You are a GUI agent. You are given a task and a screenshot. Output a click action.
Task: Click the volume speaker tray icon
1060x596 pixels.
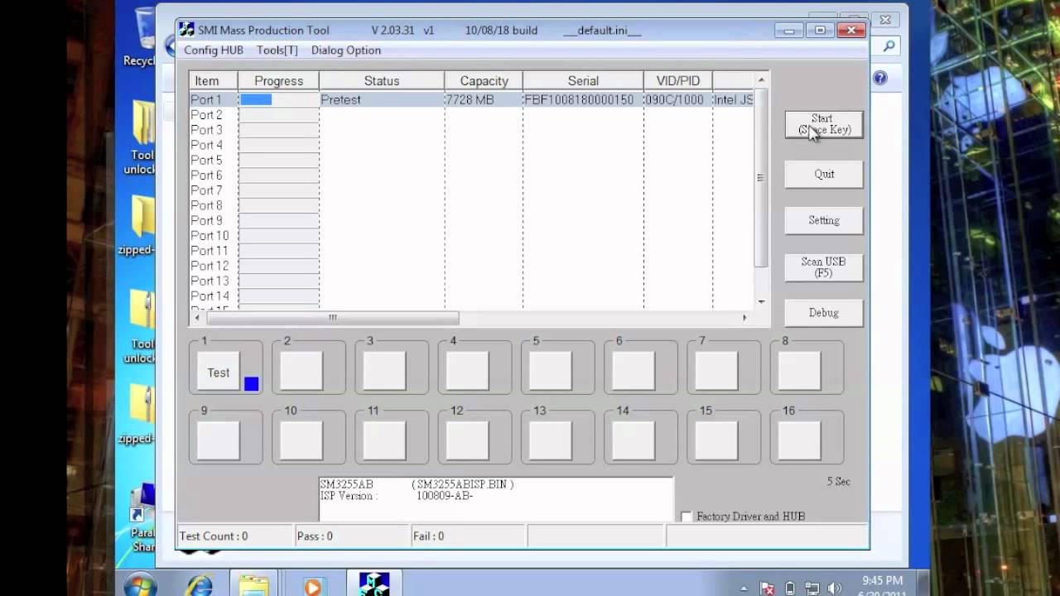point(834,589)
